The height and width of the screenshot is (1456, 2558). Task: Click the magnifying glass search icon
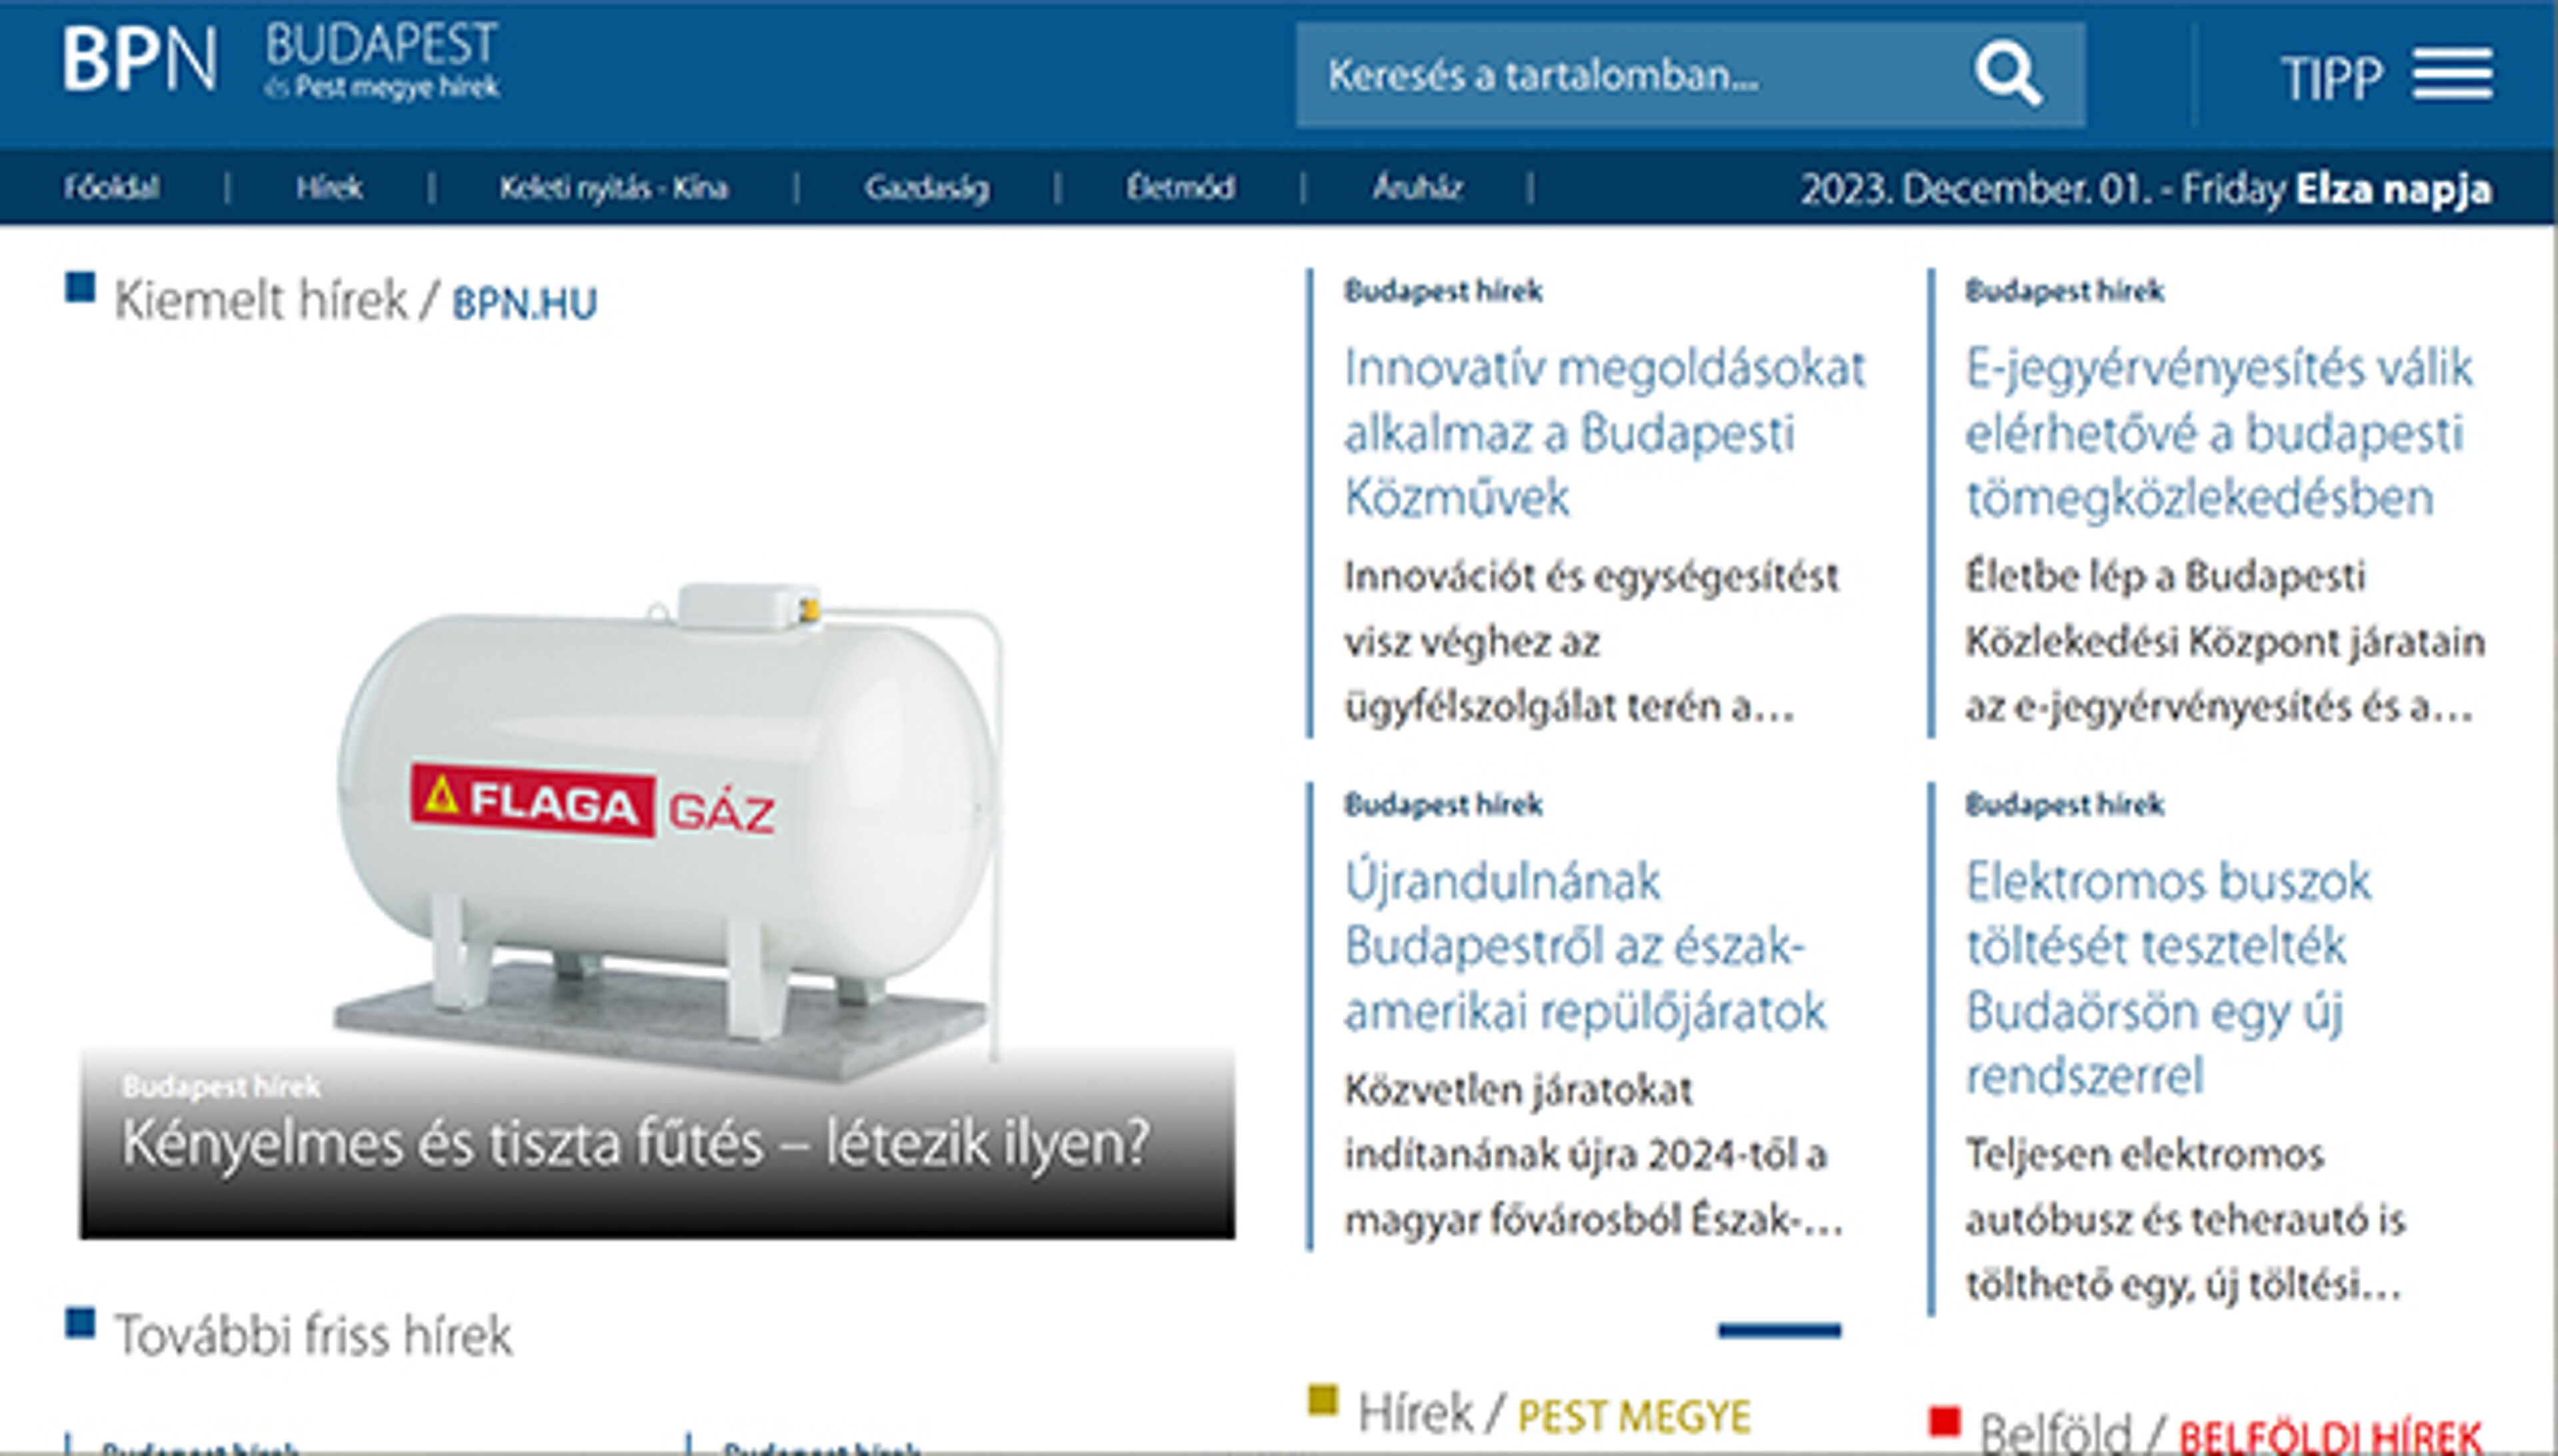coord(2007,74)
